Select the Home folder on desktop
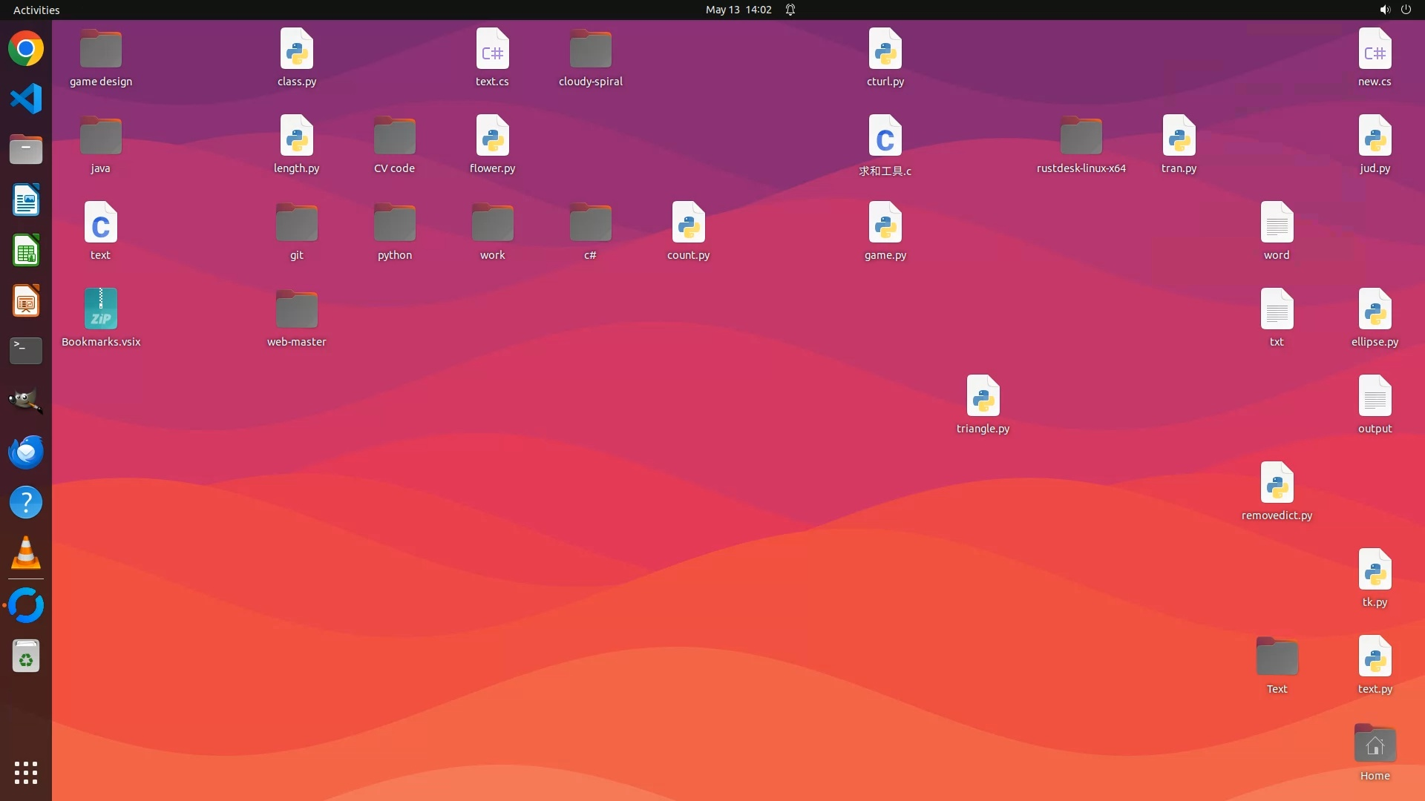 point(1375,744)
